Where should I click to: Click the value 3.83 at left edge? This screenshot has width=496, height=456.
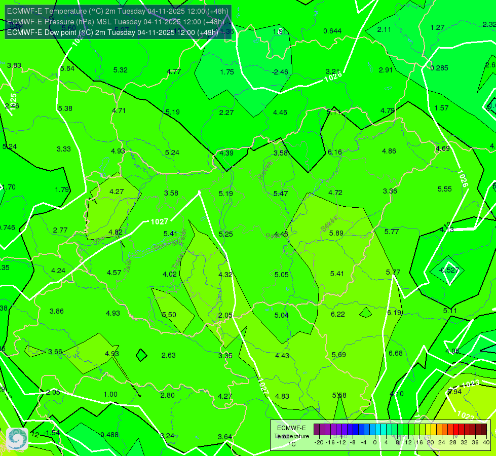14,65
